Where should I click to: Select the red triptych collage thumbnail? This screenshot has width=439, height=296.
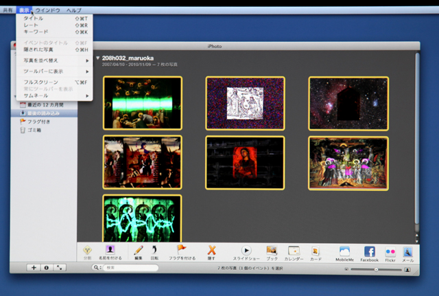pos(142,162)
